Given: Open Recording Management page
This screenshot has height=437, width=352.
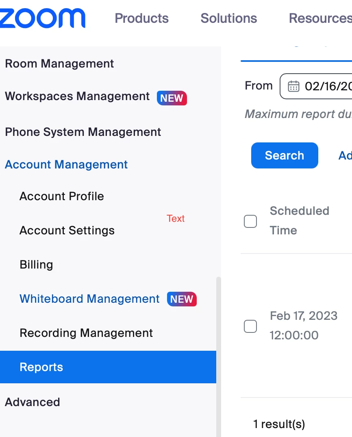Looking at the screenshot, I should pyautogui.click(x=86, y=333).
